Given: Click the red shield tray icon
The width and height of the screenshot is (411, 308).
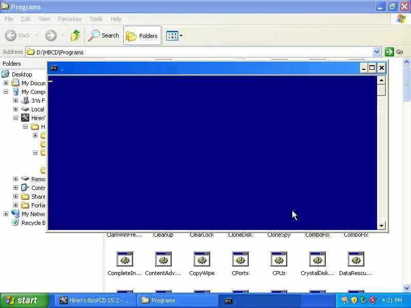Looking at the screenshot, I should (372, 300).
